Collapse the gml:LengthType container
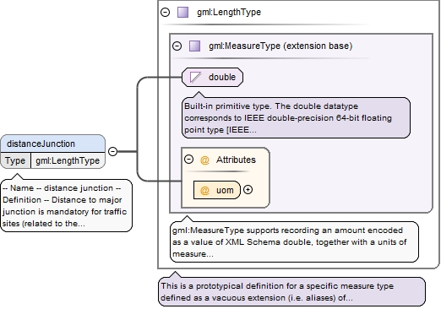This screenshot has height=309, width=441. tap(165, 12)
